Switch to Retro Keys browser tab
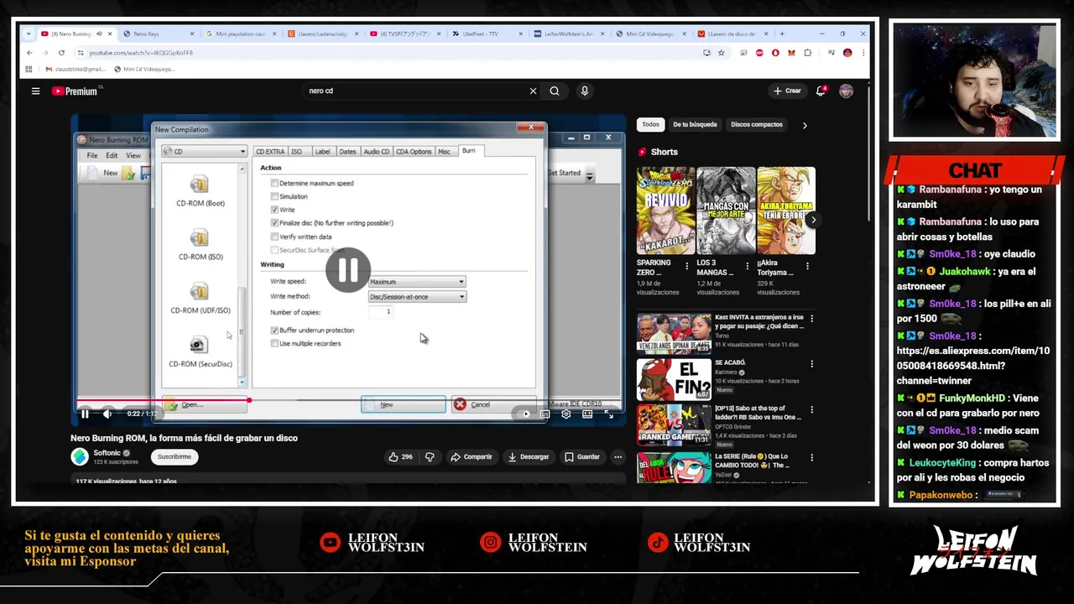The height and width of the screenshot is (604, 1074). coord(158,34)
